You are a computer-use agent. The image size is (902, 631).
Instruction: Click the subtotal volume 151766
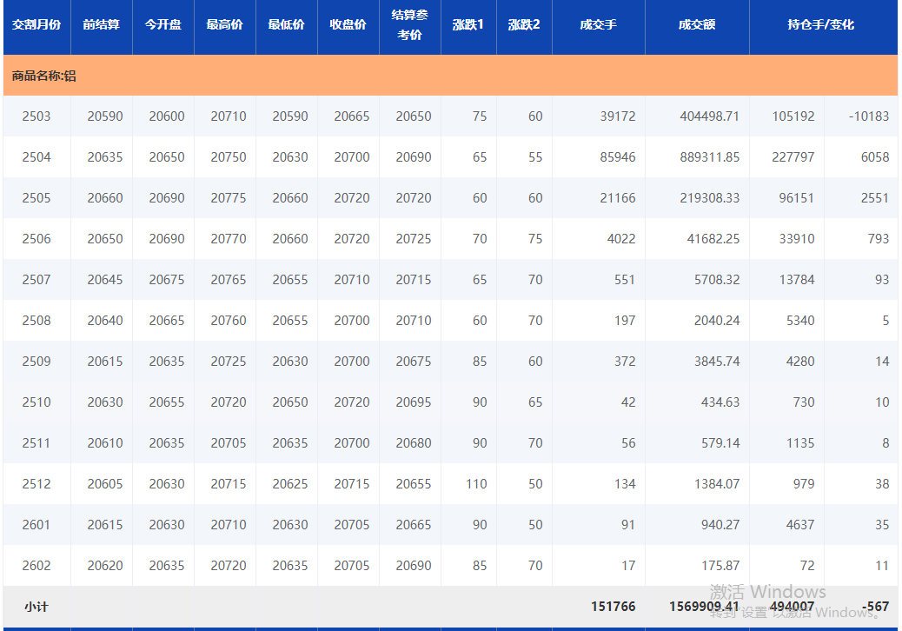click(613, 607)
